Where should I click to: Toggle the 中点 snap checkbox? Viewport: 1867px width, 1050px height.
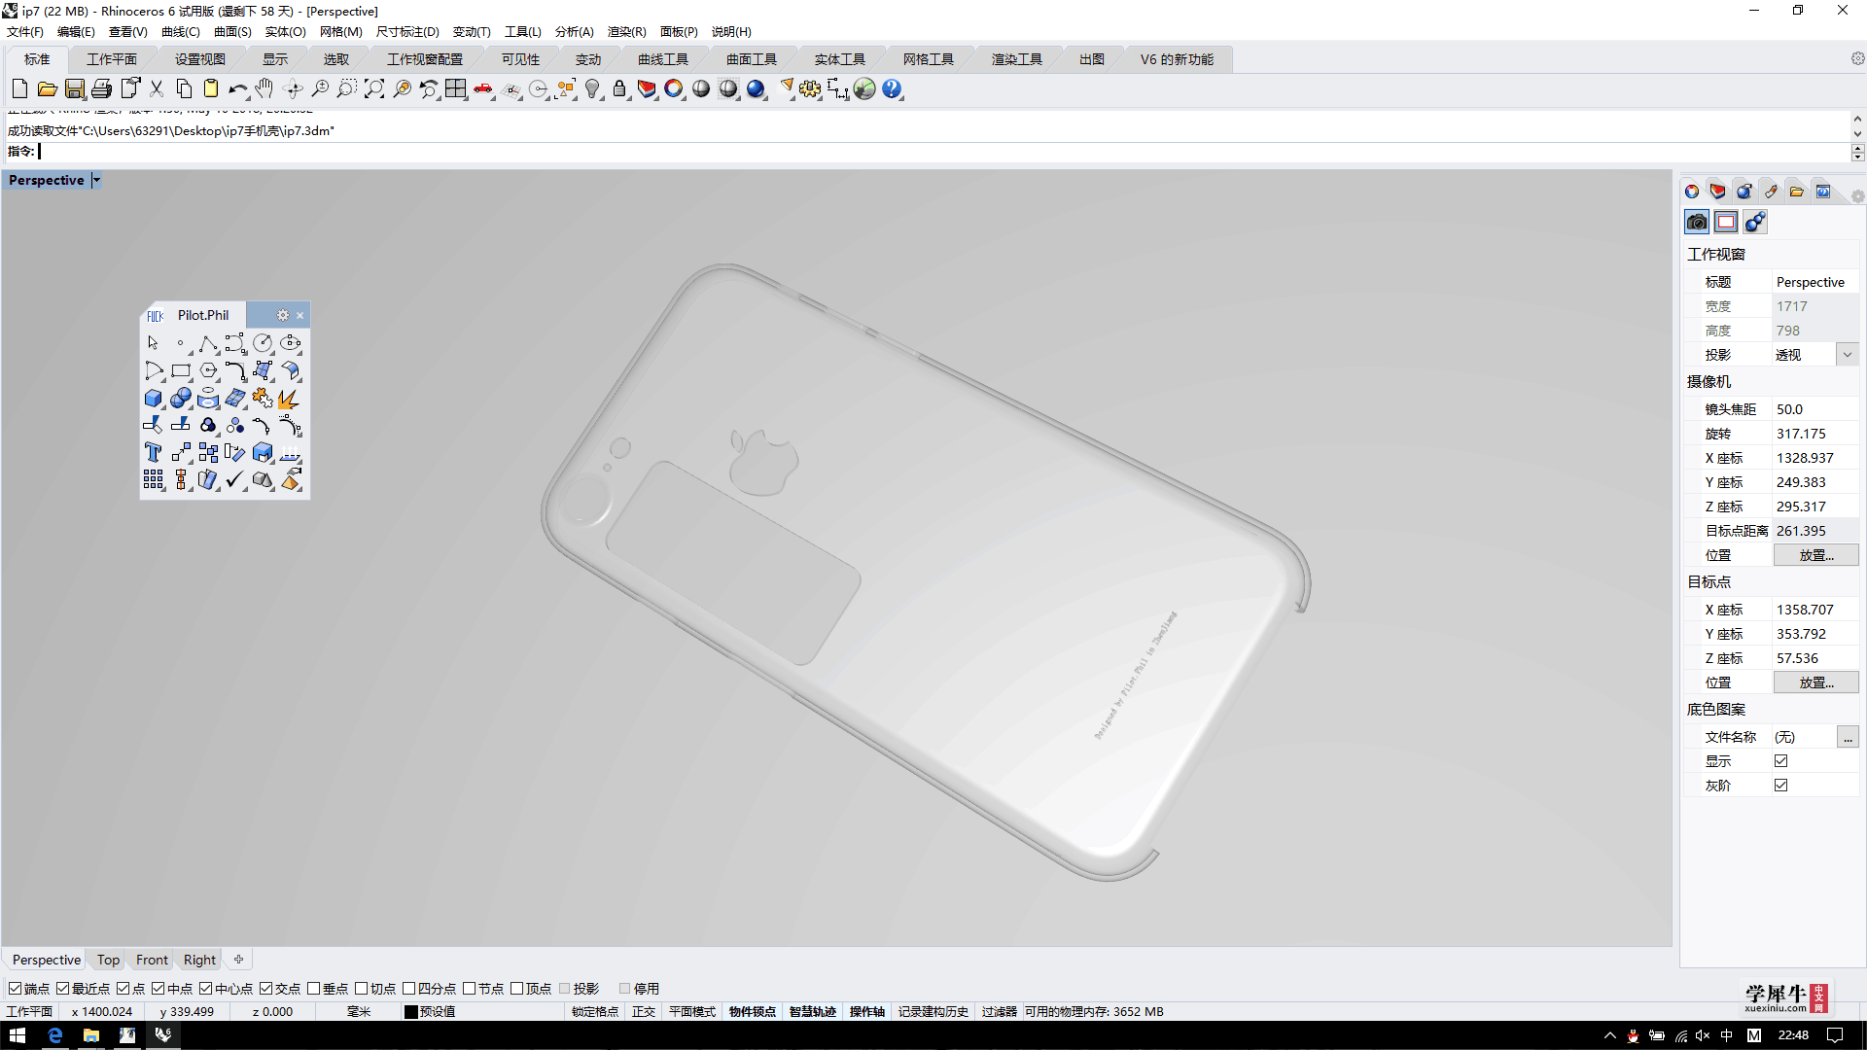(158, 989)
